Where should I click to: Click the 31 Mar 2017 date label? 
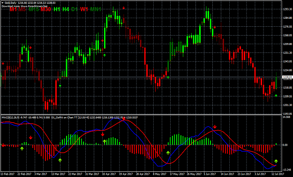coord(92,174)
